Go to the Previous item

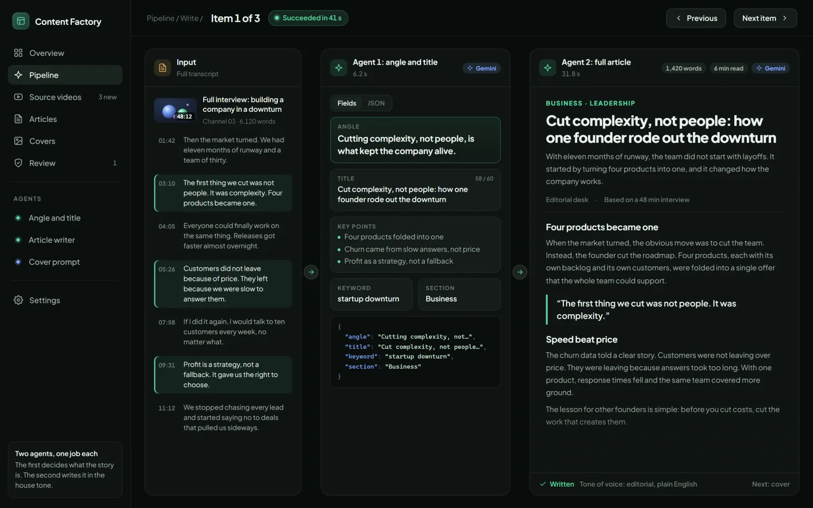click(x=696, y=18)
